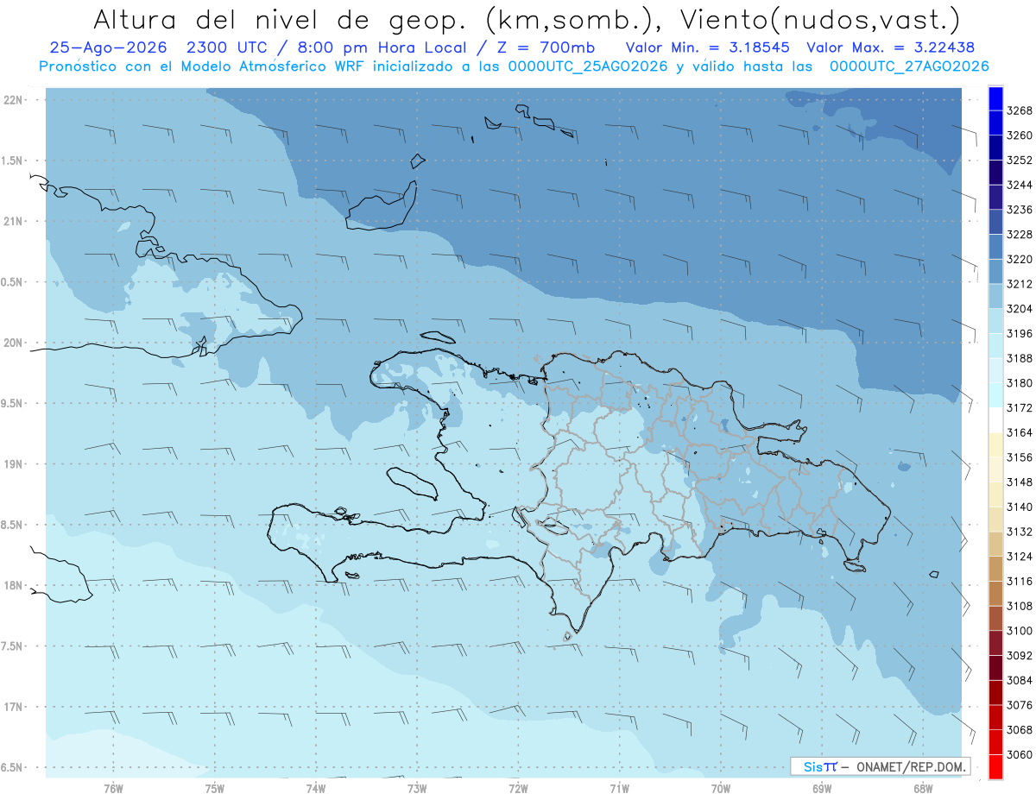Screen dimensions: 1036x800
Task: Click the 'SisTT – ONAMET/REP.DOM.' label box
Action: (x=880, y=766)
